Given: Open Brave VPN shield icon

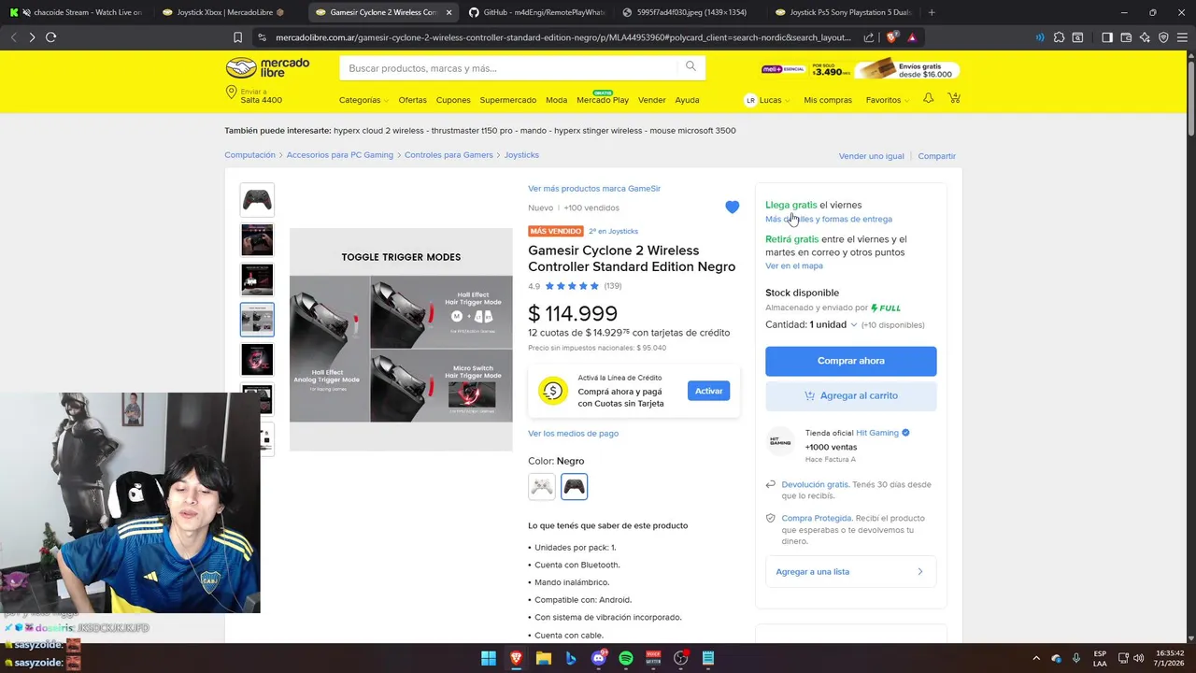Looking at the screenshot, I should pyautogui.click(x=1163, y=37).
